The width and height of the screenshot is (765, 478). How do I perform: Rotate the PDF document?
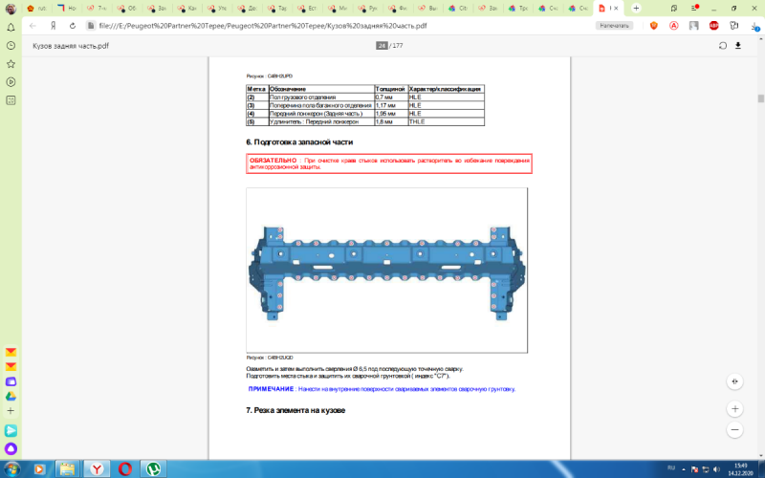pos(723,45)
